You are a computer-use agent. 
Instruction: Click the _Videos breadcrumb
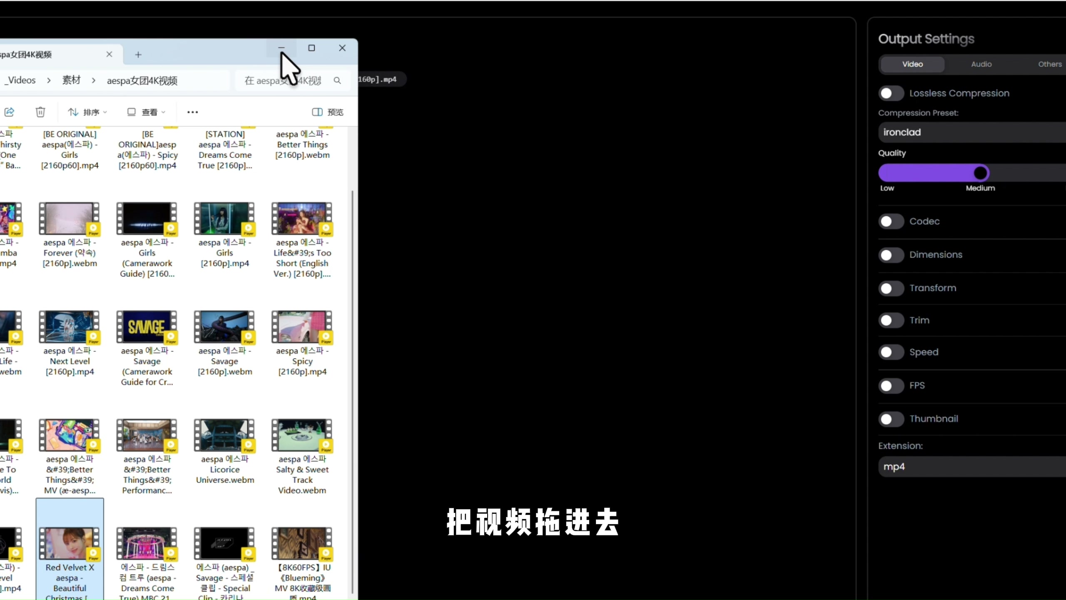click(20, 80)
